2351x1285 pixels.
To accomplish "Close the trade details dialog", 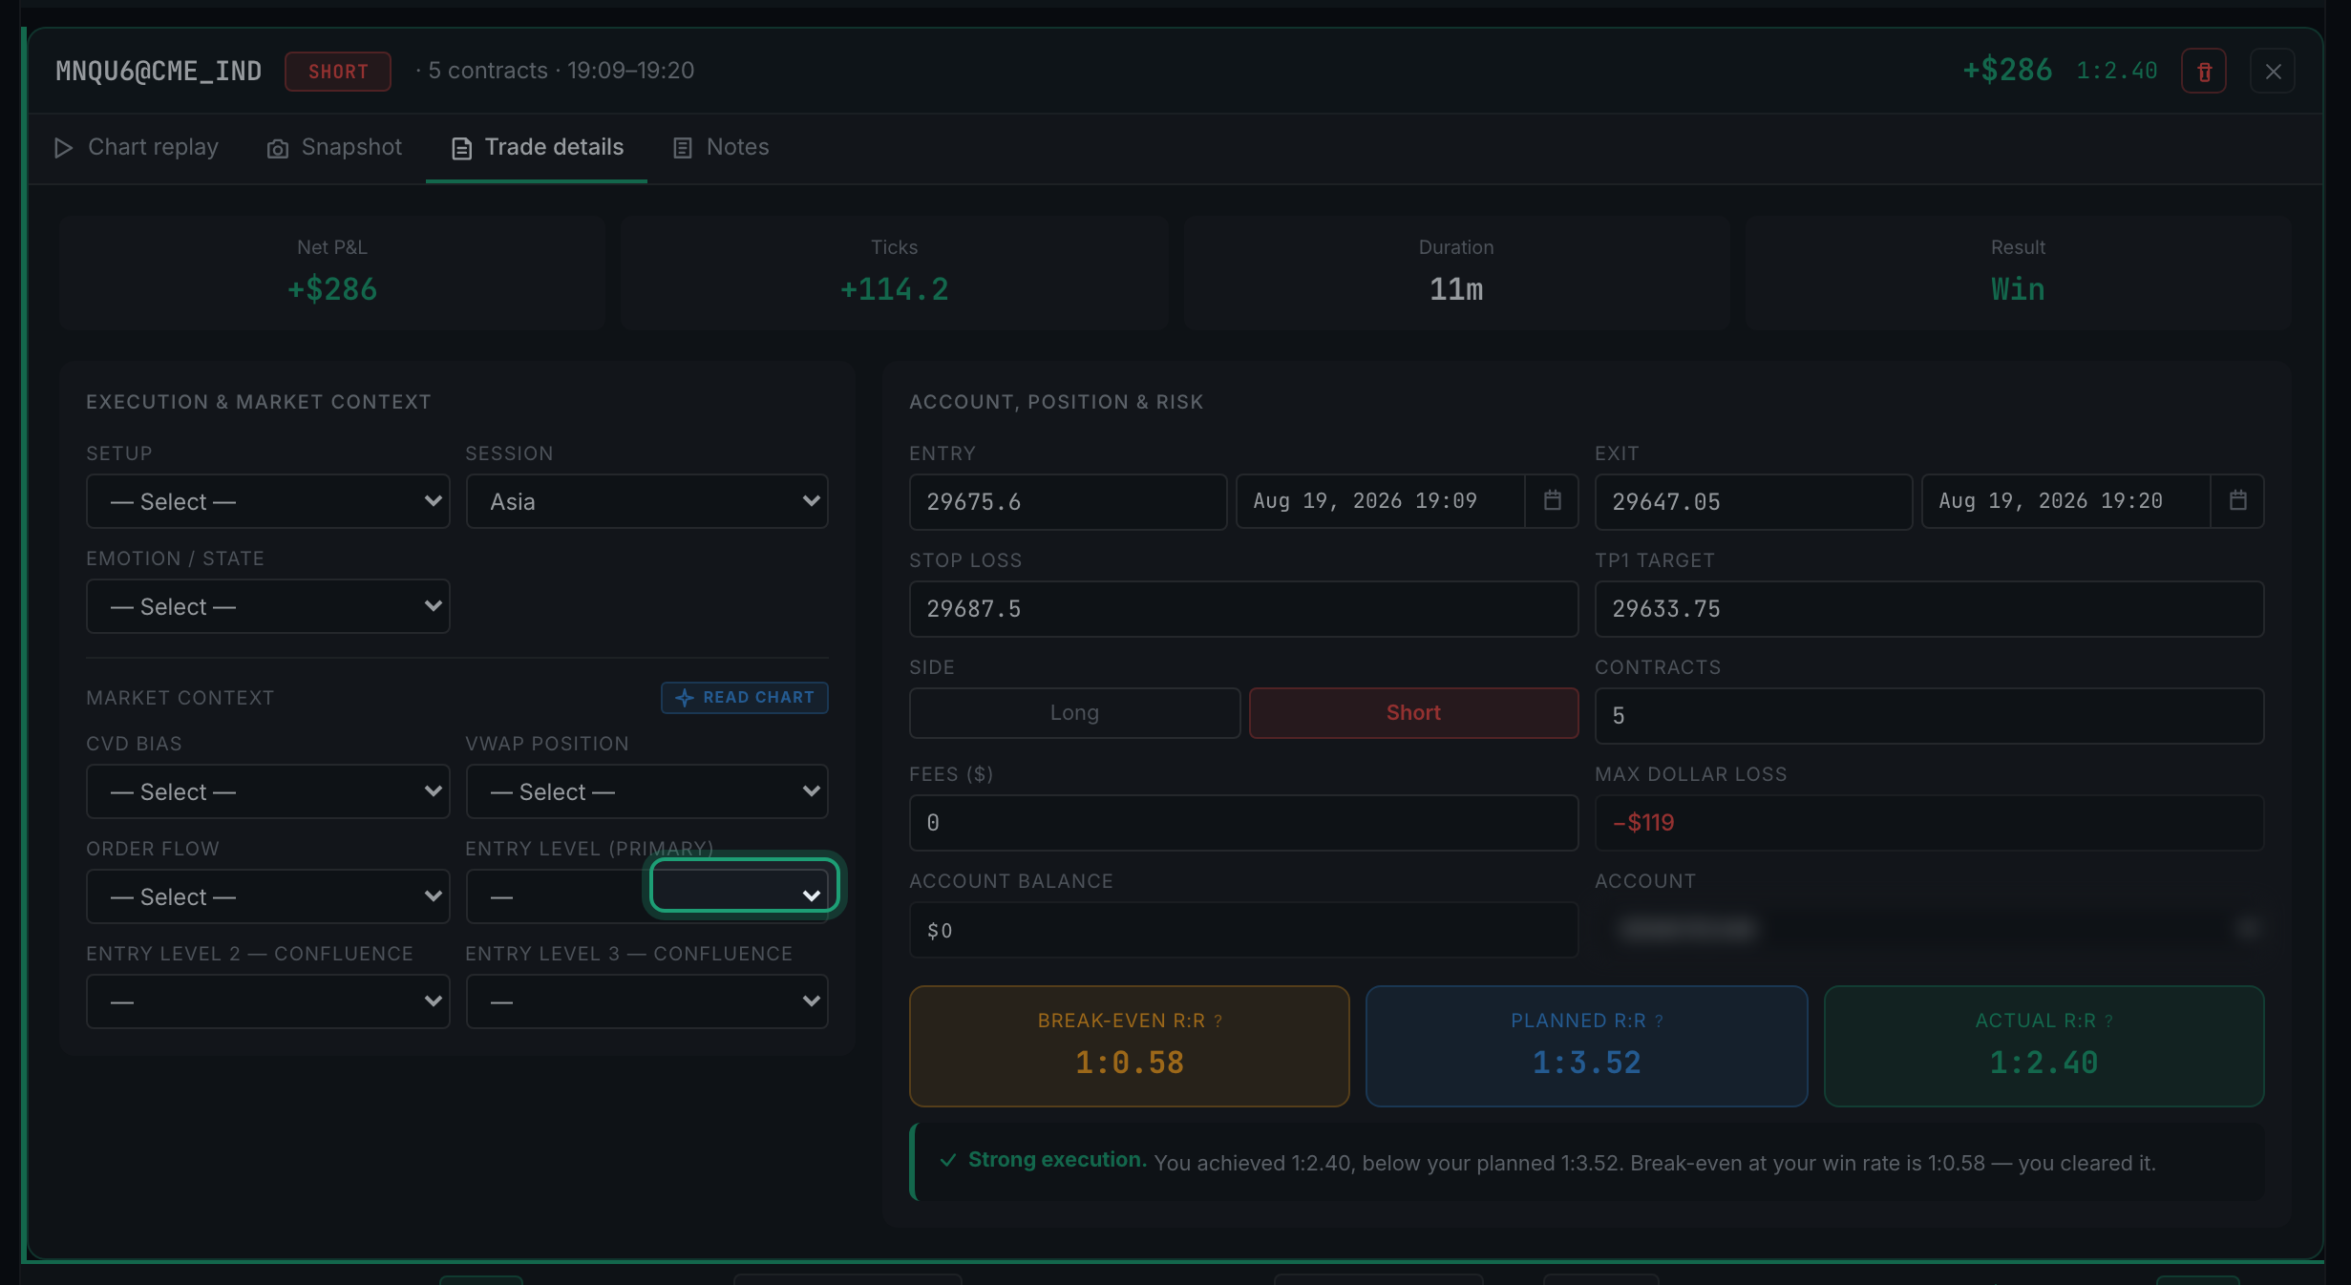I will point(2273,72).
